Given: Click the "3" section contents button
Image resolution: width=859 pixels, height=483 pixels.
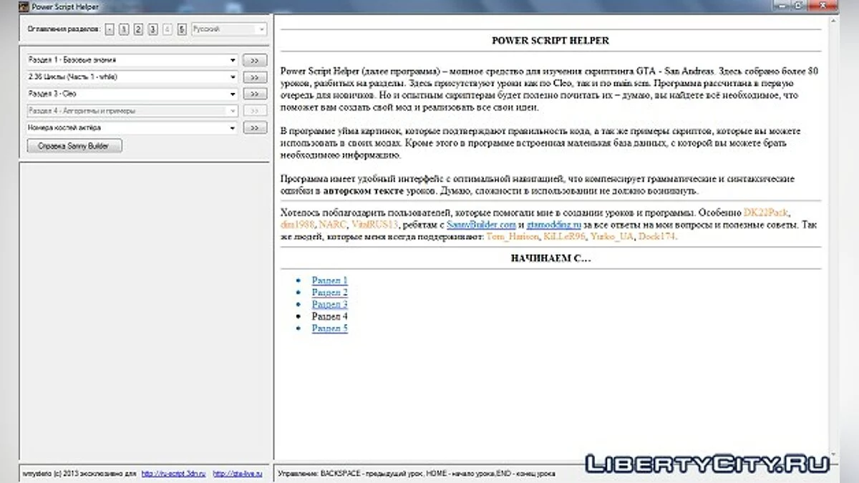Looking at the screenshot, I should [x=152, y=29].
